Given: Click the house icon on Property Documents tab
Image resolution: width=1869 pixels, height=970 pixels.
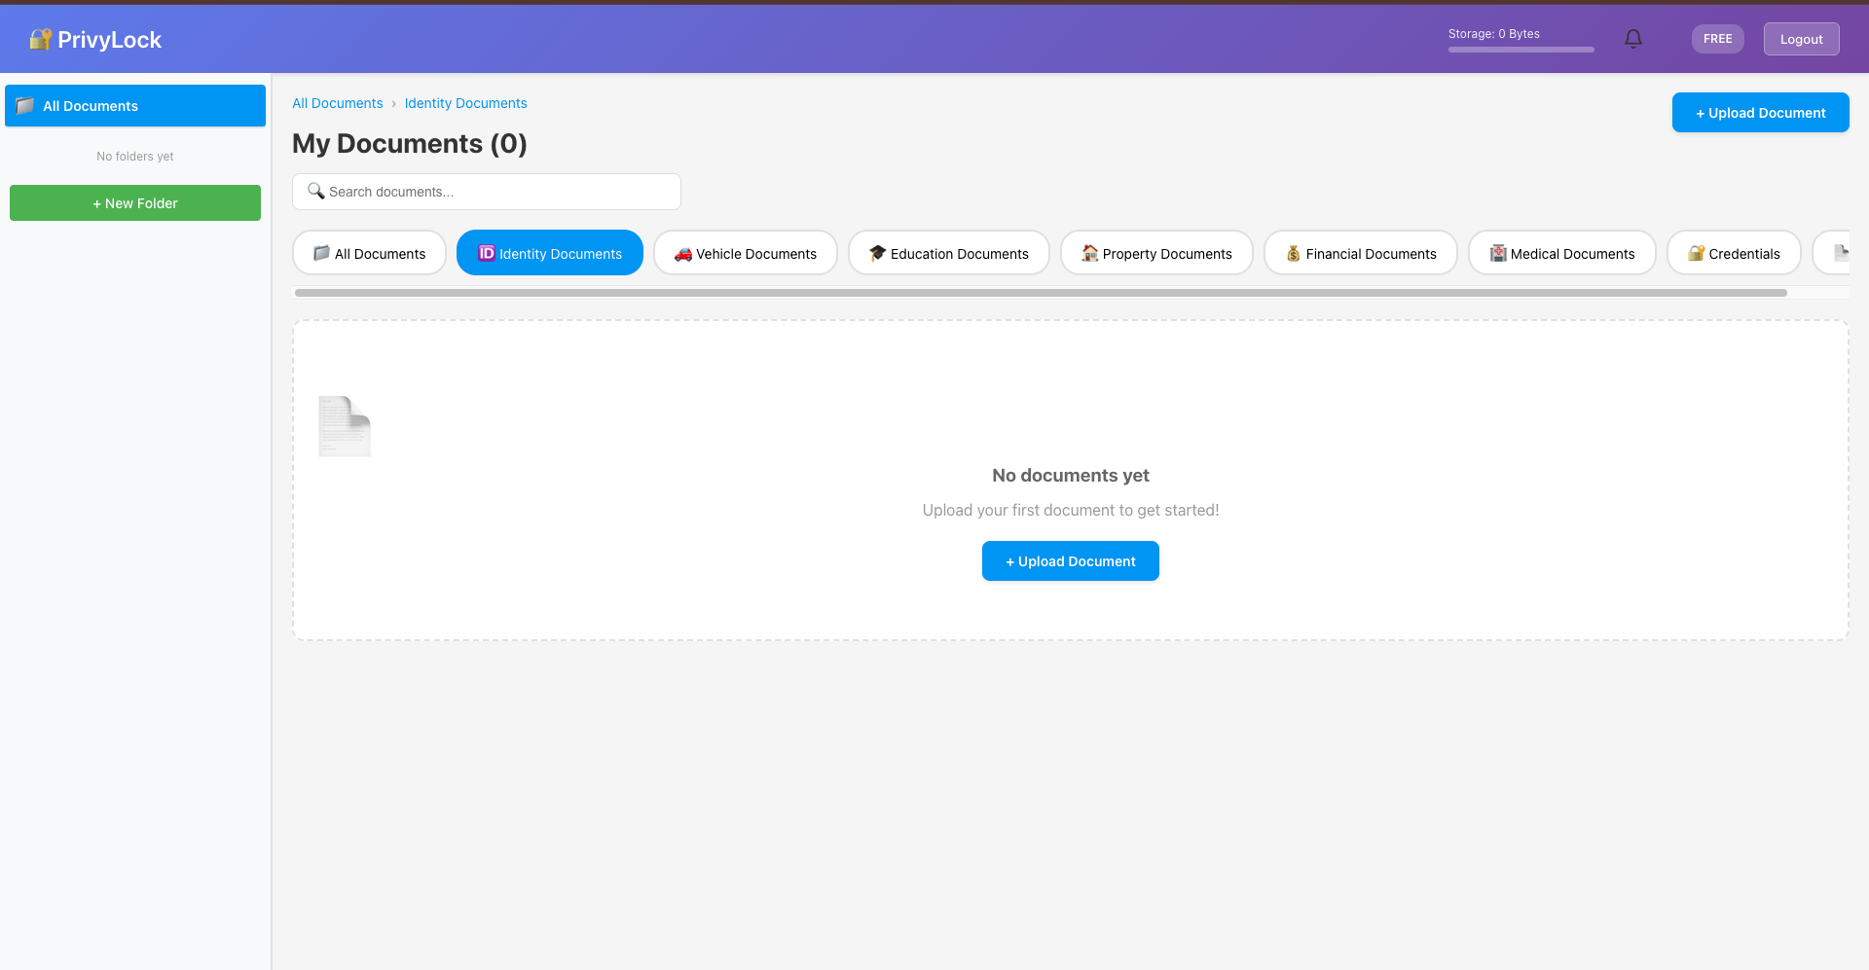Looking at the screenshot, I should pyautogui.click(x=1089, y=253).
